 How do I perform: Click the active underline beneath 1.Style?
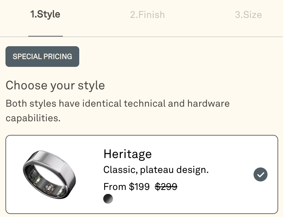click(x=46, y=36)
